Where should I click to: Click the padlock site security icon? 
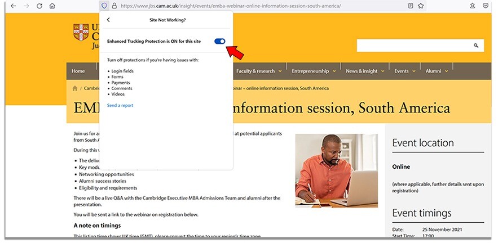point(114,6)
